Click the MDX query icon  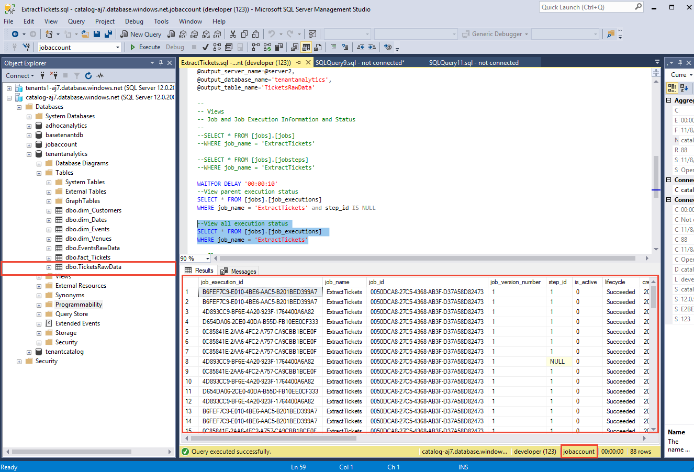(x=183, y=34)
